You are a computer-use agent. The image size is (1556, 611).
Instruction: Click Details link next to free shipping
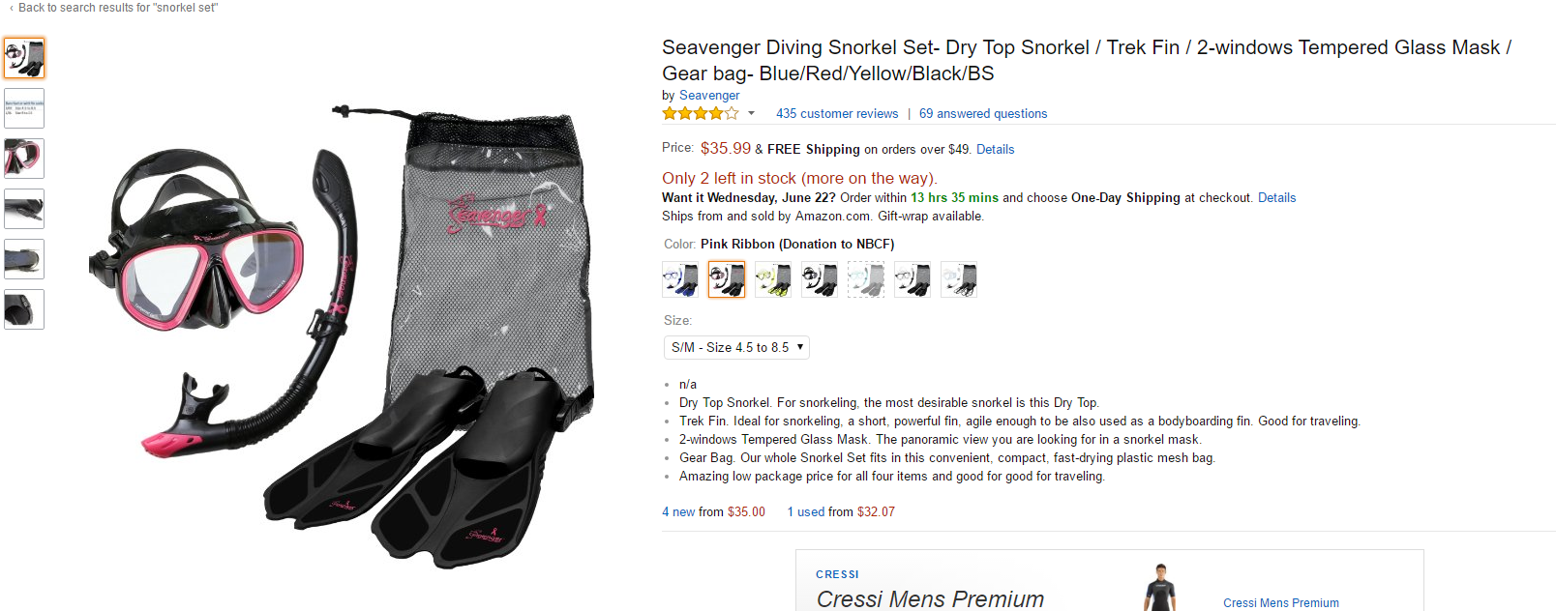pos(995,150)
